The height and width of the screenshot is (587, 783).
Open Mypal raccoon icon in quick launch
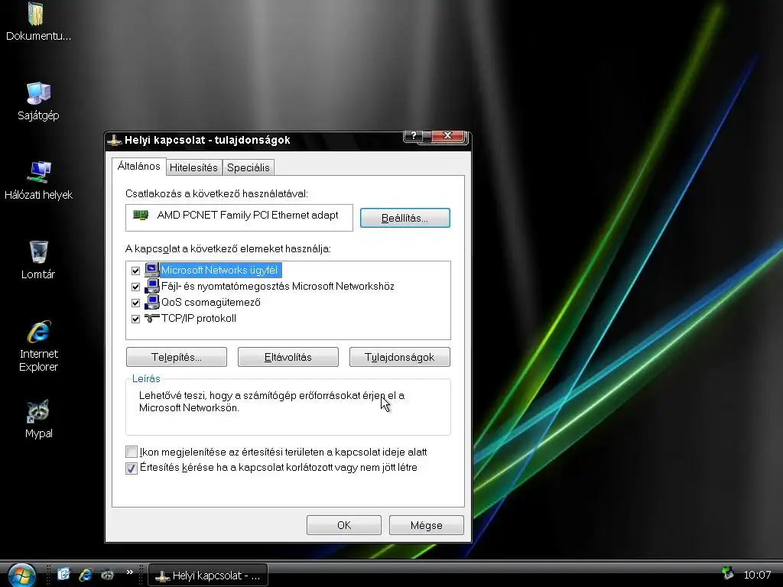(107, 575)
